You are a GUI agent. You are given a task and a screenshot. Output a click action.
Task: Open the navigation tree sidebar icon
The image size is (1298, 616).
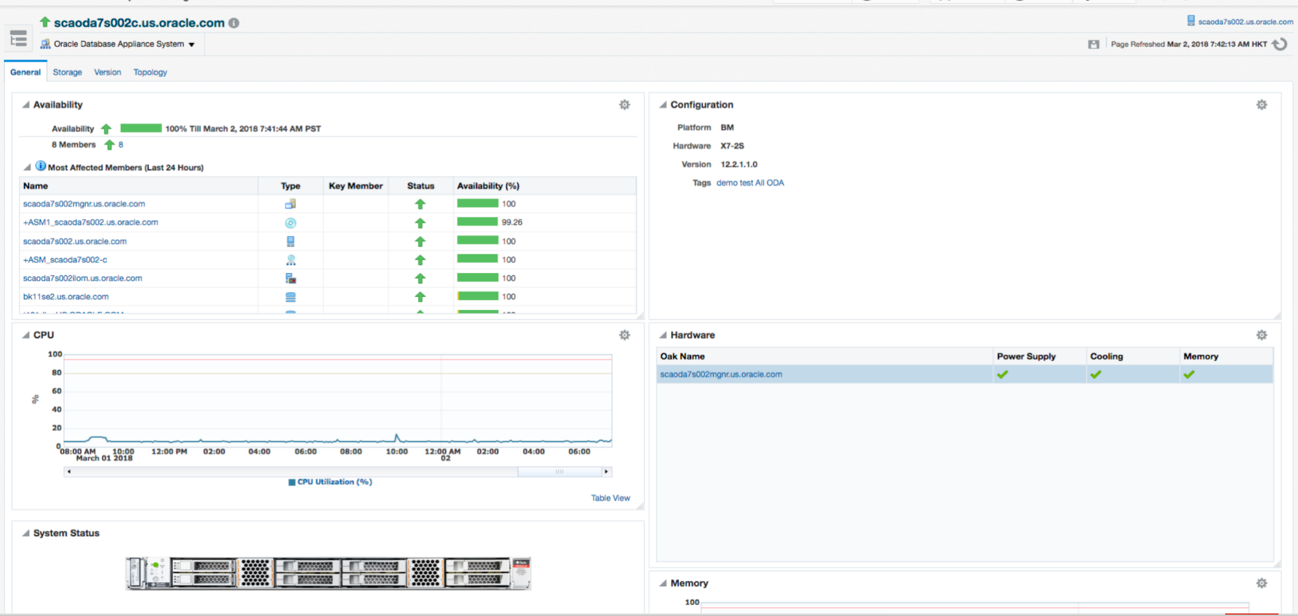click(x=18, y=39)
